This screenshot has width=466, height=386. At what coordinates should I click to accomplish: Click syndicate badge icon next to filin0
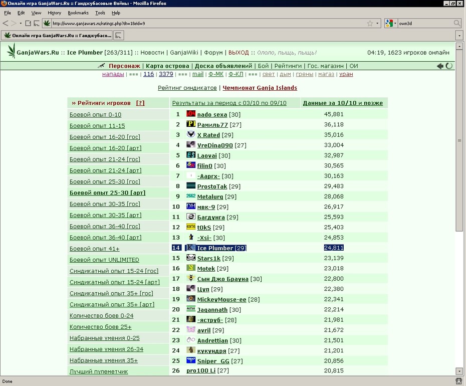(x=191, y=165)
